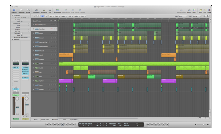221x134 pixels.
Task: Click the Bounce Regions icon
Action: tap(181, 11)
